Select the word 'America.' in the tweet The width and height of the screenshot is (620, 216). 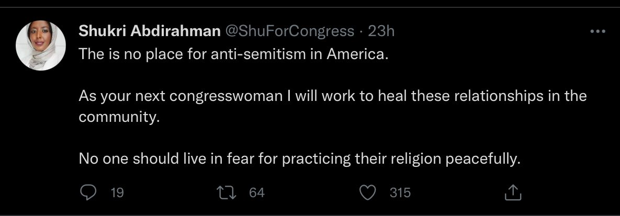tap(358, 54)
